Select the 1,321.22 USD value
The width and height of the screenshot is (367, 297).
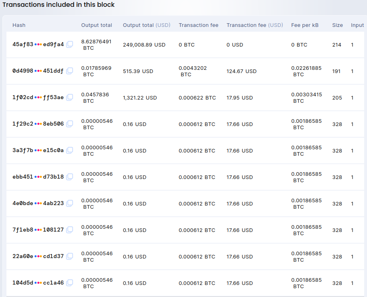140,98
